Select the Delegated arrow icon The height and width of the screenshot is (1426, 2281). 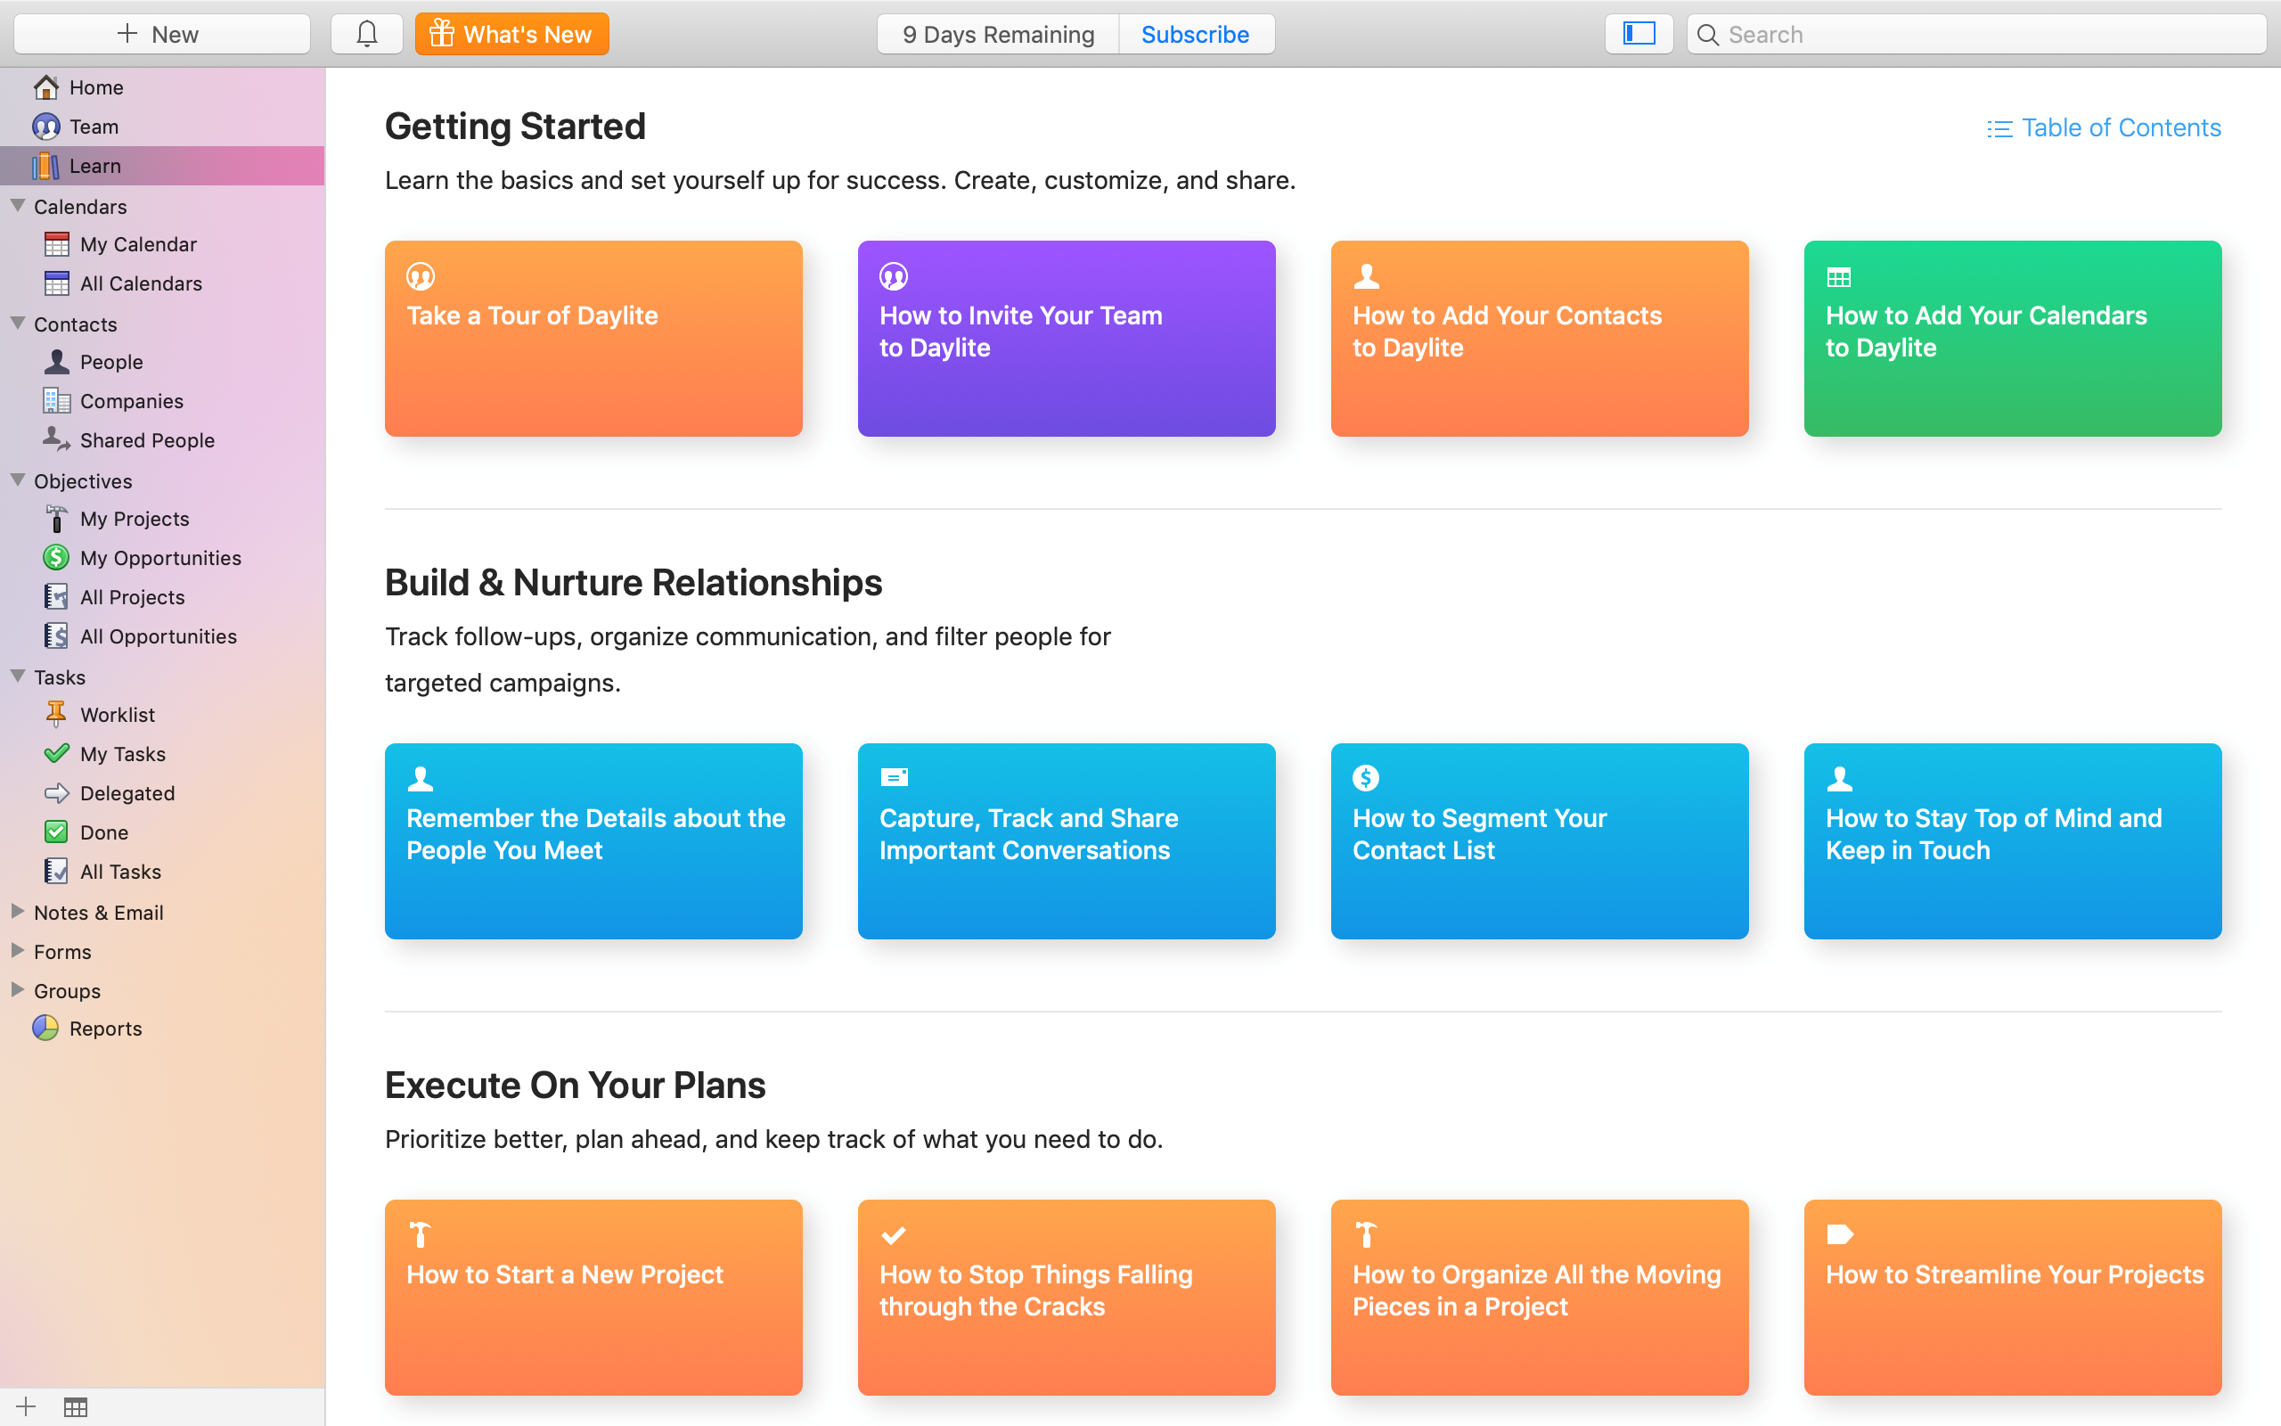point(56,793)
